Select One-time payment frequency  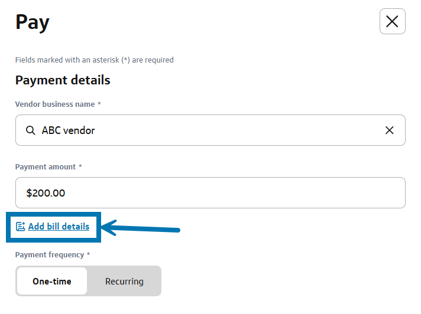52,281
